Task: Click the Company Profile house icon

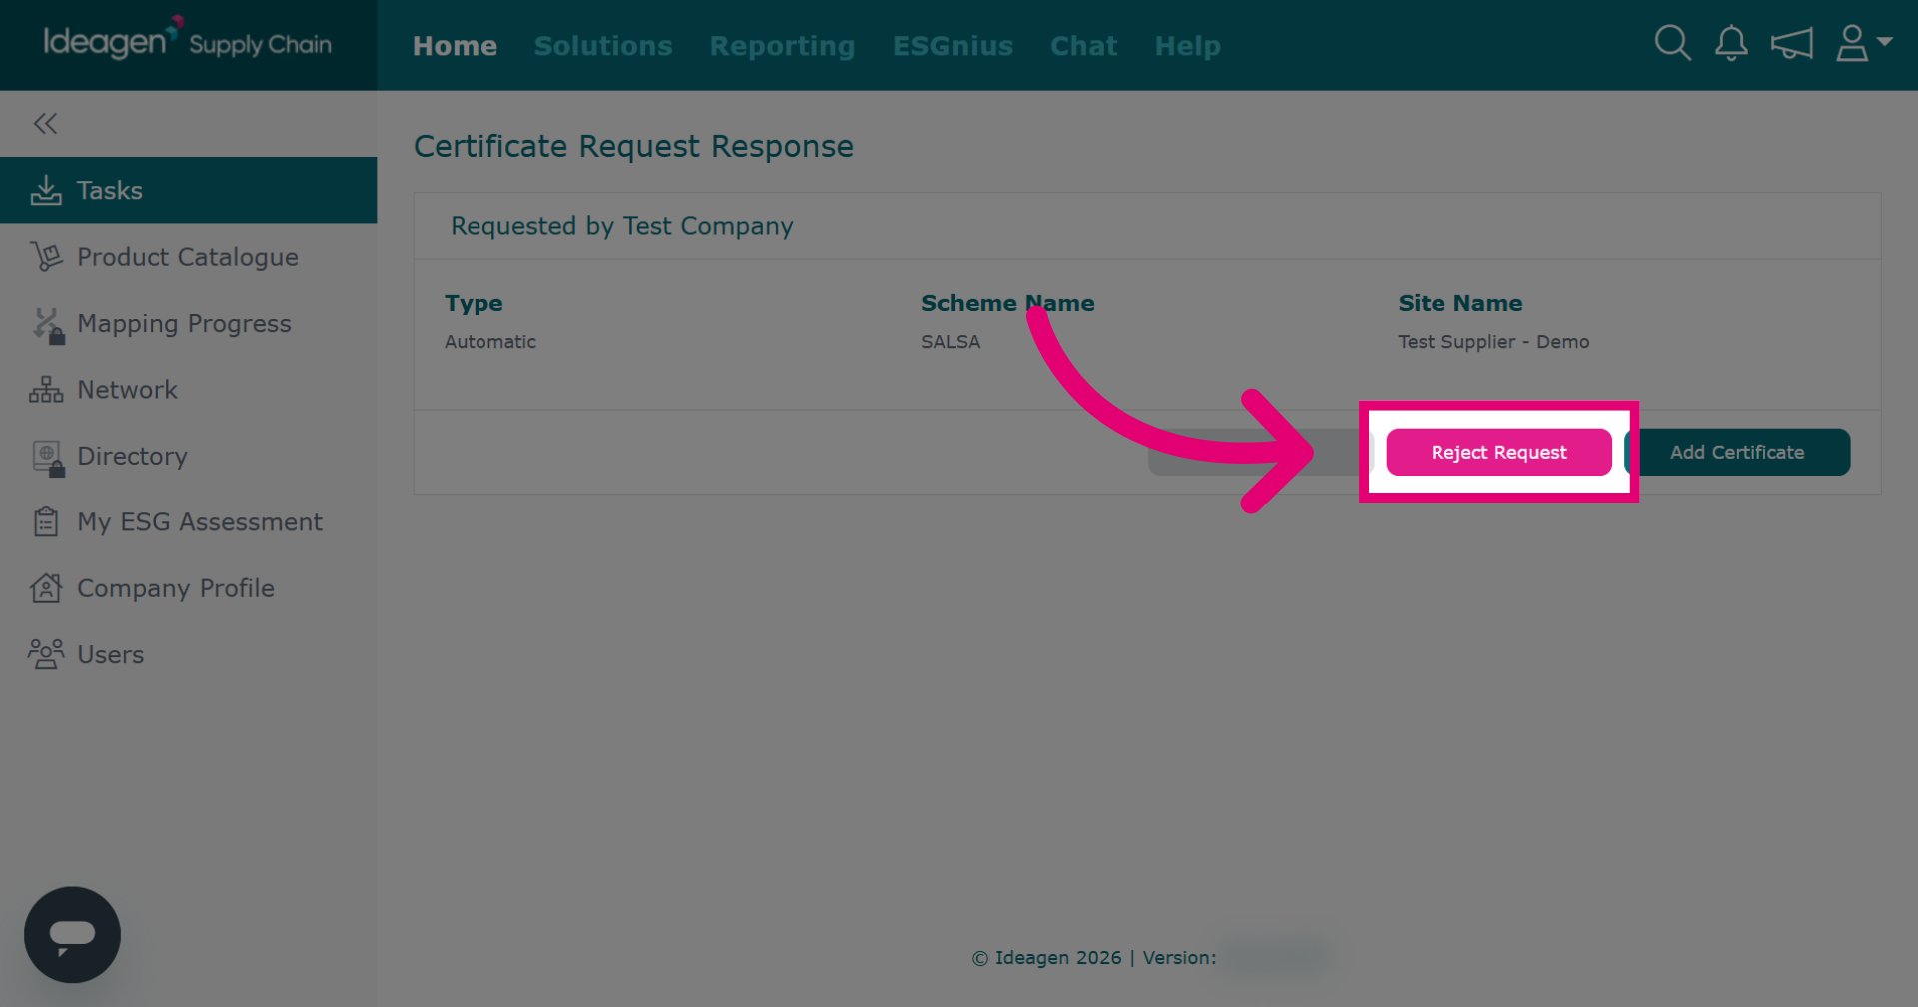Action: click(46, 588)
